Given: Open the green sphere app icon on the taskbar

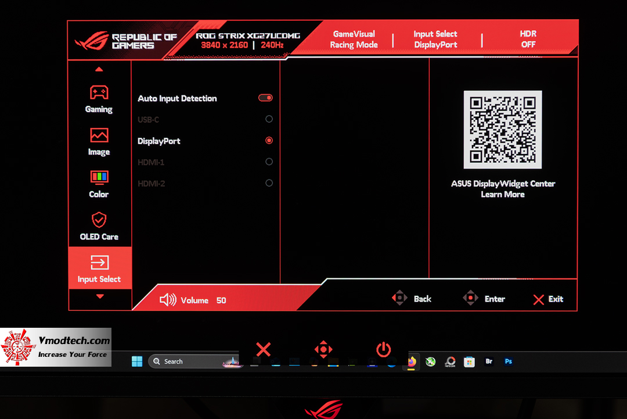Looking at the screenshot, I should [431, 362].
